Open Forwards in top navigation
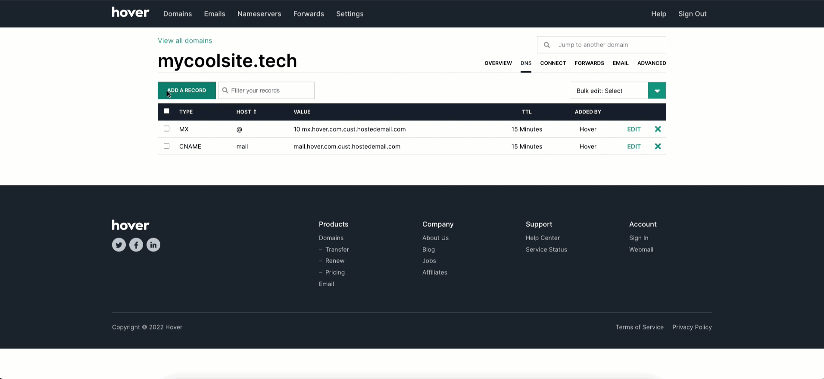The width and height of the screenshot is (824, 379). (309, 14)
